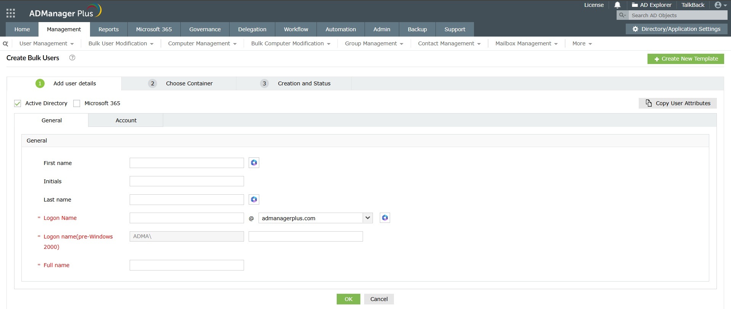Go to step 2 Choose Container
731x309 pixels.
point(179,83)
